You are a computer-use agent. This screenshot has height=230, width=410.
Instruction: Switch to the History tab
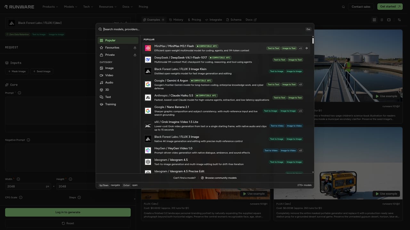(x=176, y=20)
